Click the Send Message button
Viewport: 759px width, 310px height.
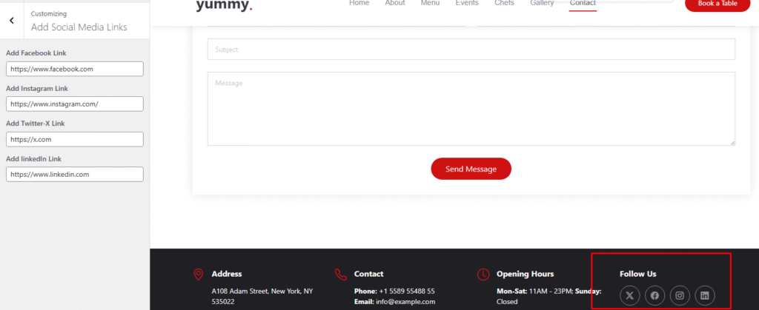[x=471, y=169]
